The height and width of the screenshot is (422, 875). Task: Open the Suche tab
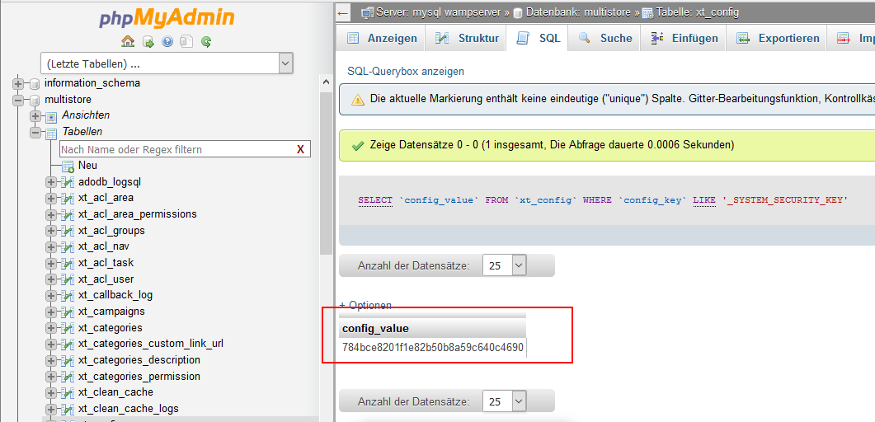point(605,39)
